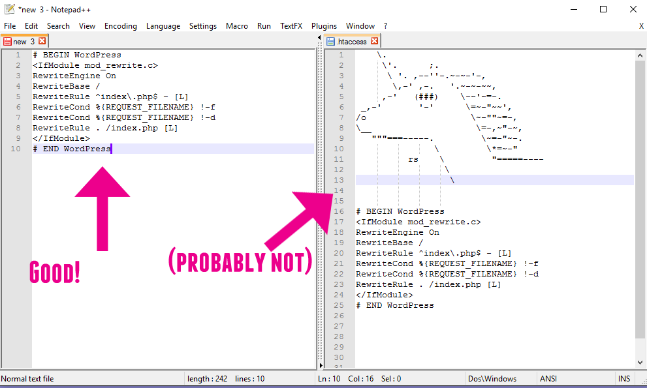Toggle the INS insert mode indicator

(624, 378)
